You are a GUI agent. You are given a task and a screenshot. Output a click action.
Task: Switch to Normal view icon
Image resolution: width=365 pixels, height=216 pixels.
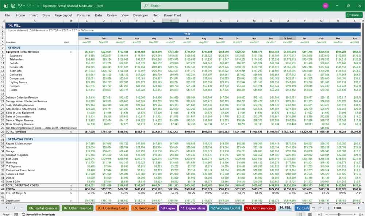300,215
